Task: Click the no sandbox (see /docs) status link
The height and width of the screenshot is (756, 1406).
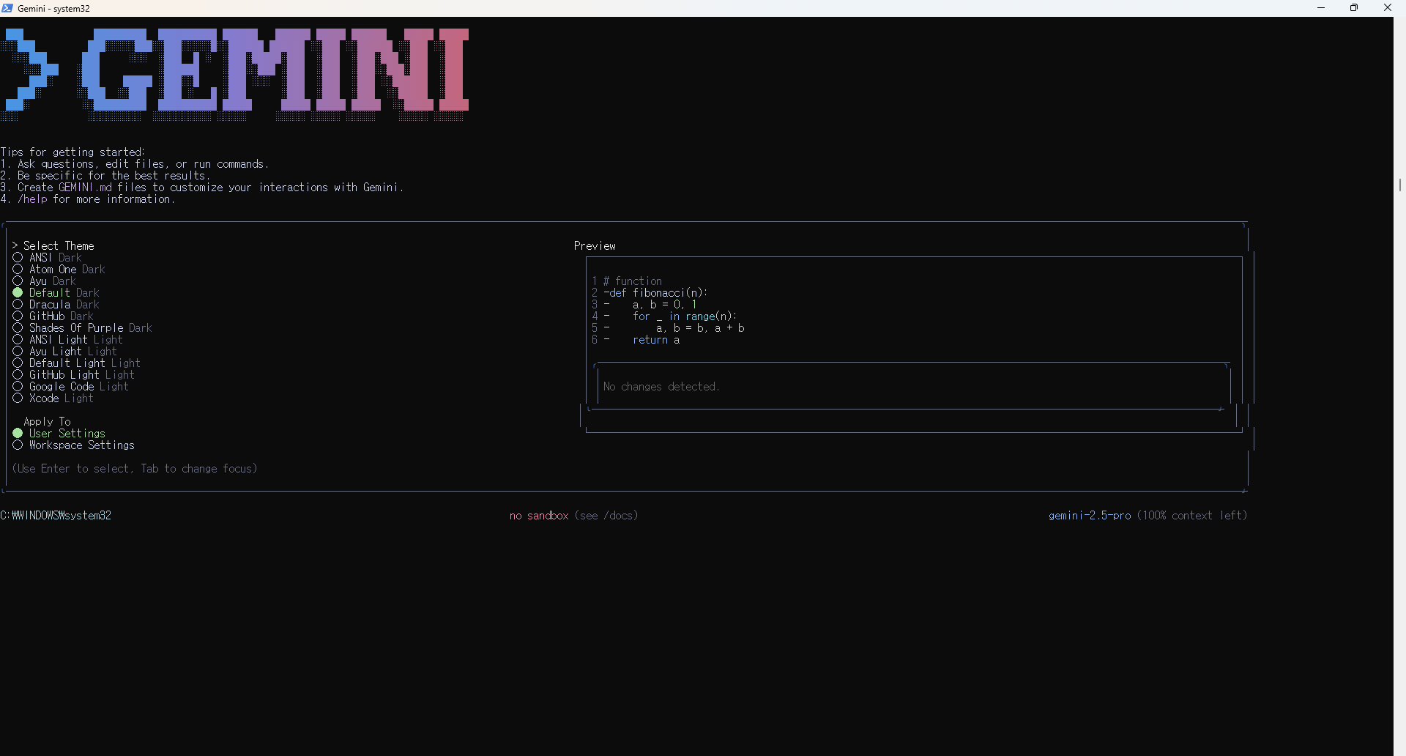Action: coord(573,515)
